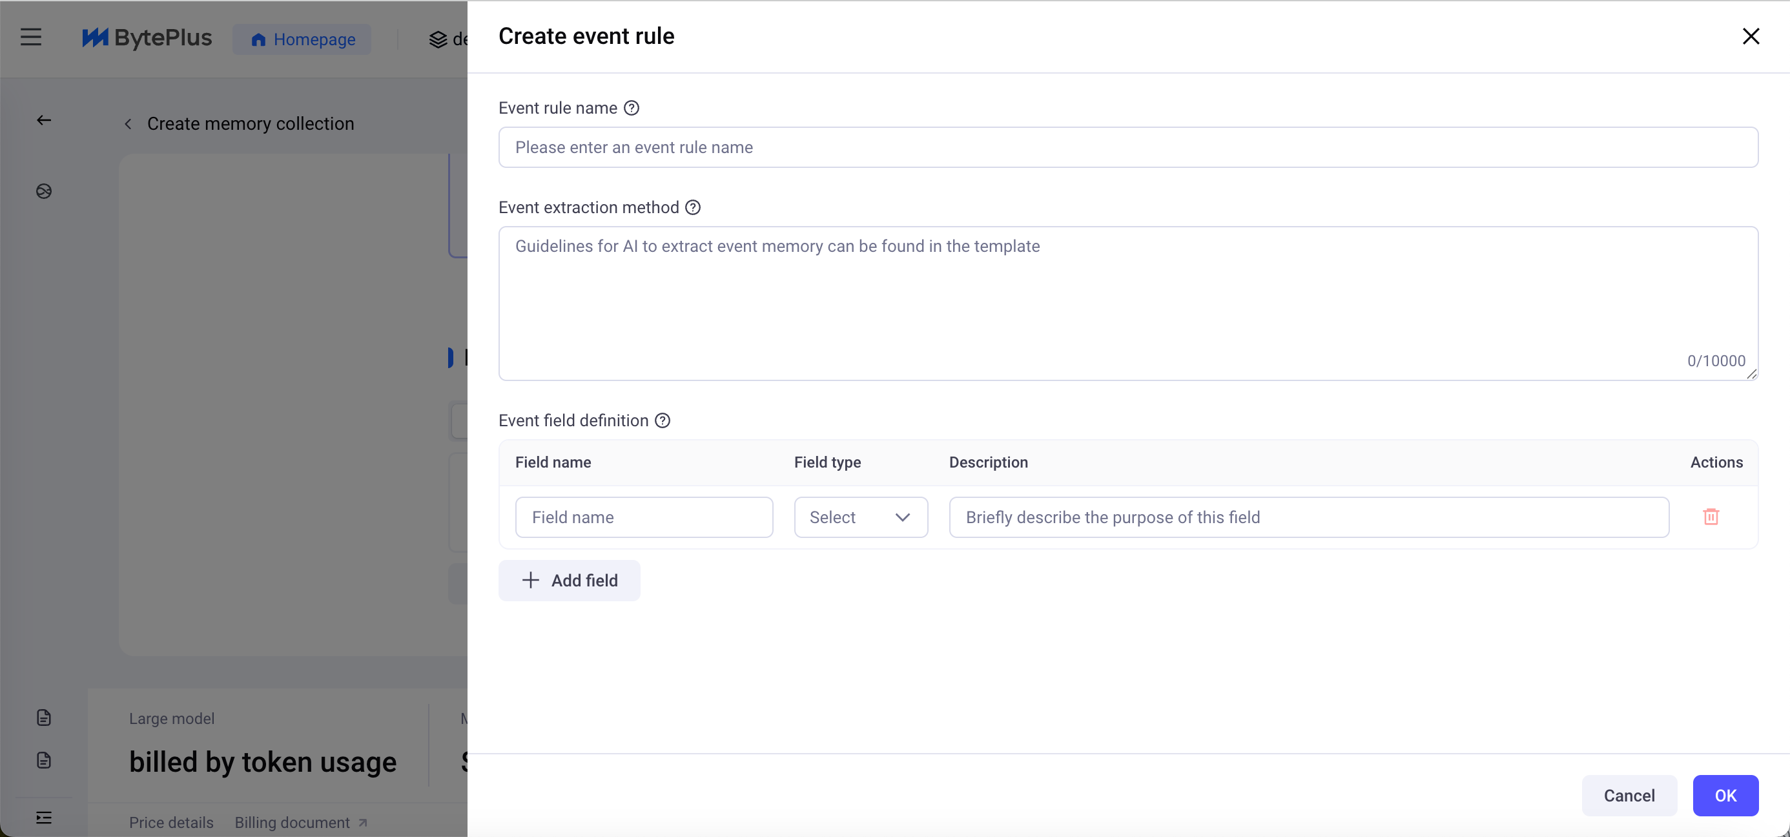Go back via Create memory collection chevron
The height and width of the screenshot is (837, 1790).
tap(128, 125)
